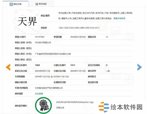The image size is (147, 114).
Task: Select registration announcement date 2024年11月14日
Action: pos(78,71)
